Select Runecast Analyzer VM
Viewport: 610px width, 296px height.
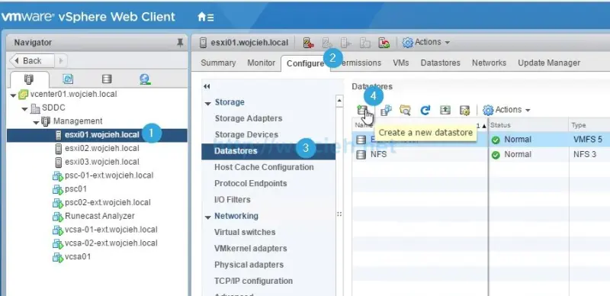[100, 216]
